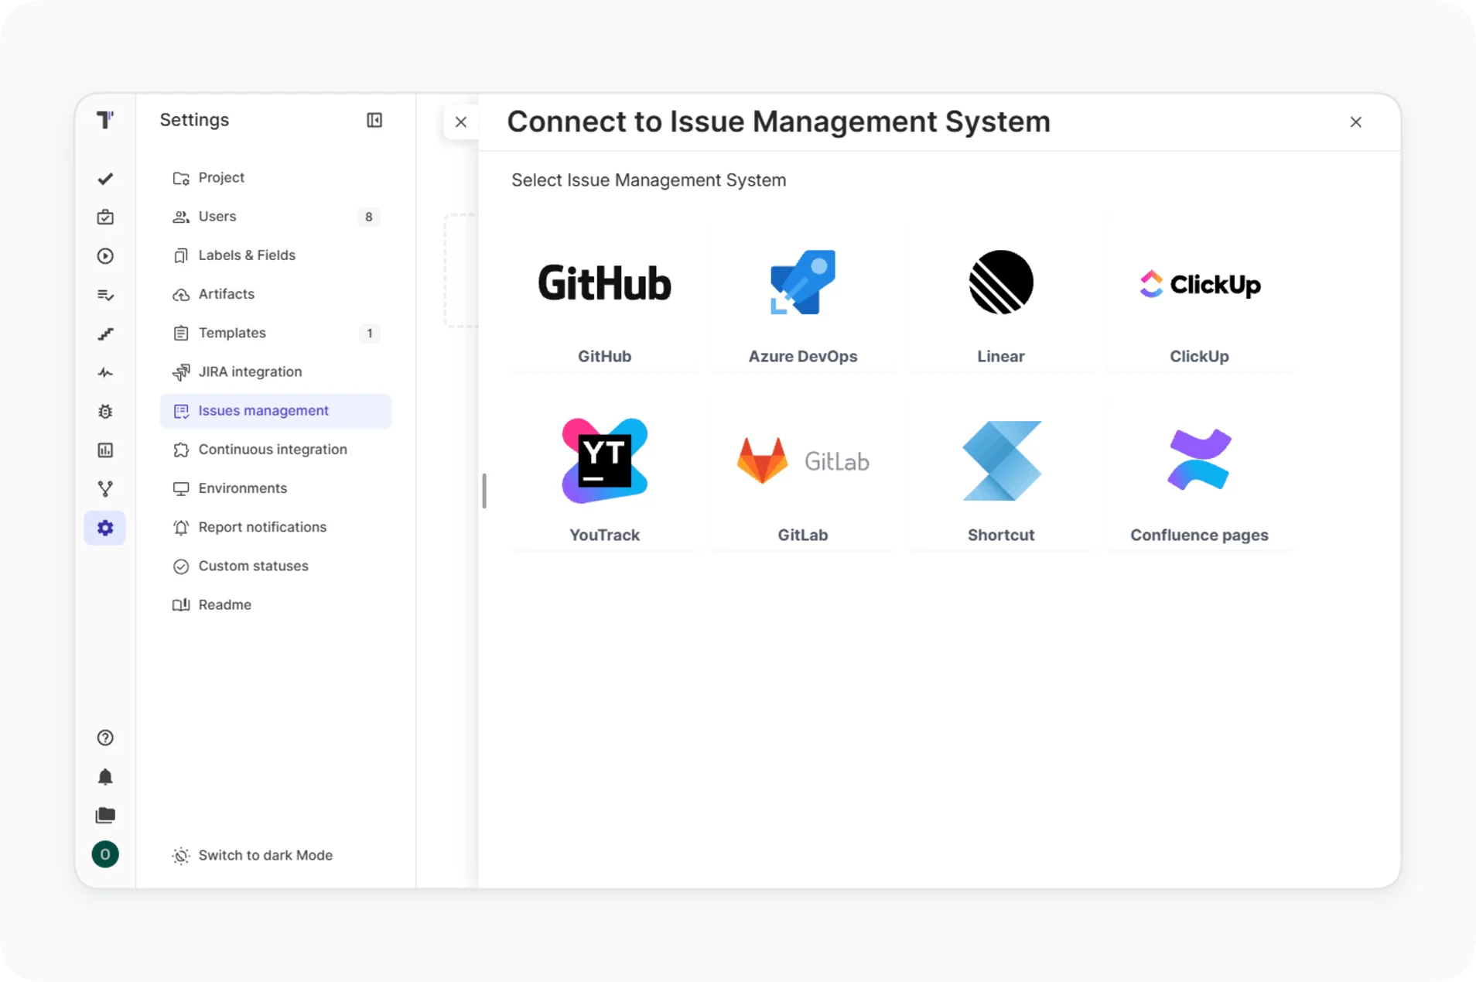Viewport: 1476px width, 982px height.
Task: Open the clipboard-check icon in left rail
Action: coord(105,217)
